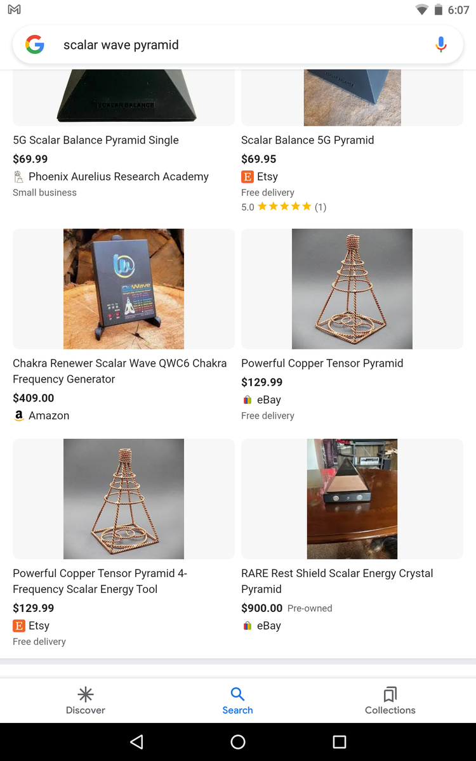Screen dimensions: 476x761
Task: Open the 5G Scalar Balance Pyramid Single listing
Action: (96, 140)
